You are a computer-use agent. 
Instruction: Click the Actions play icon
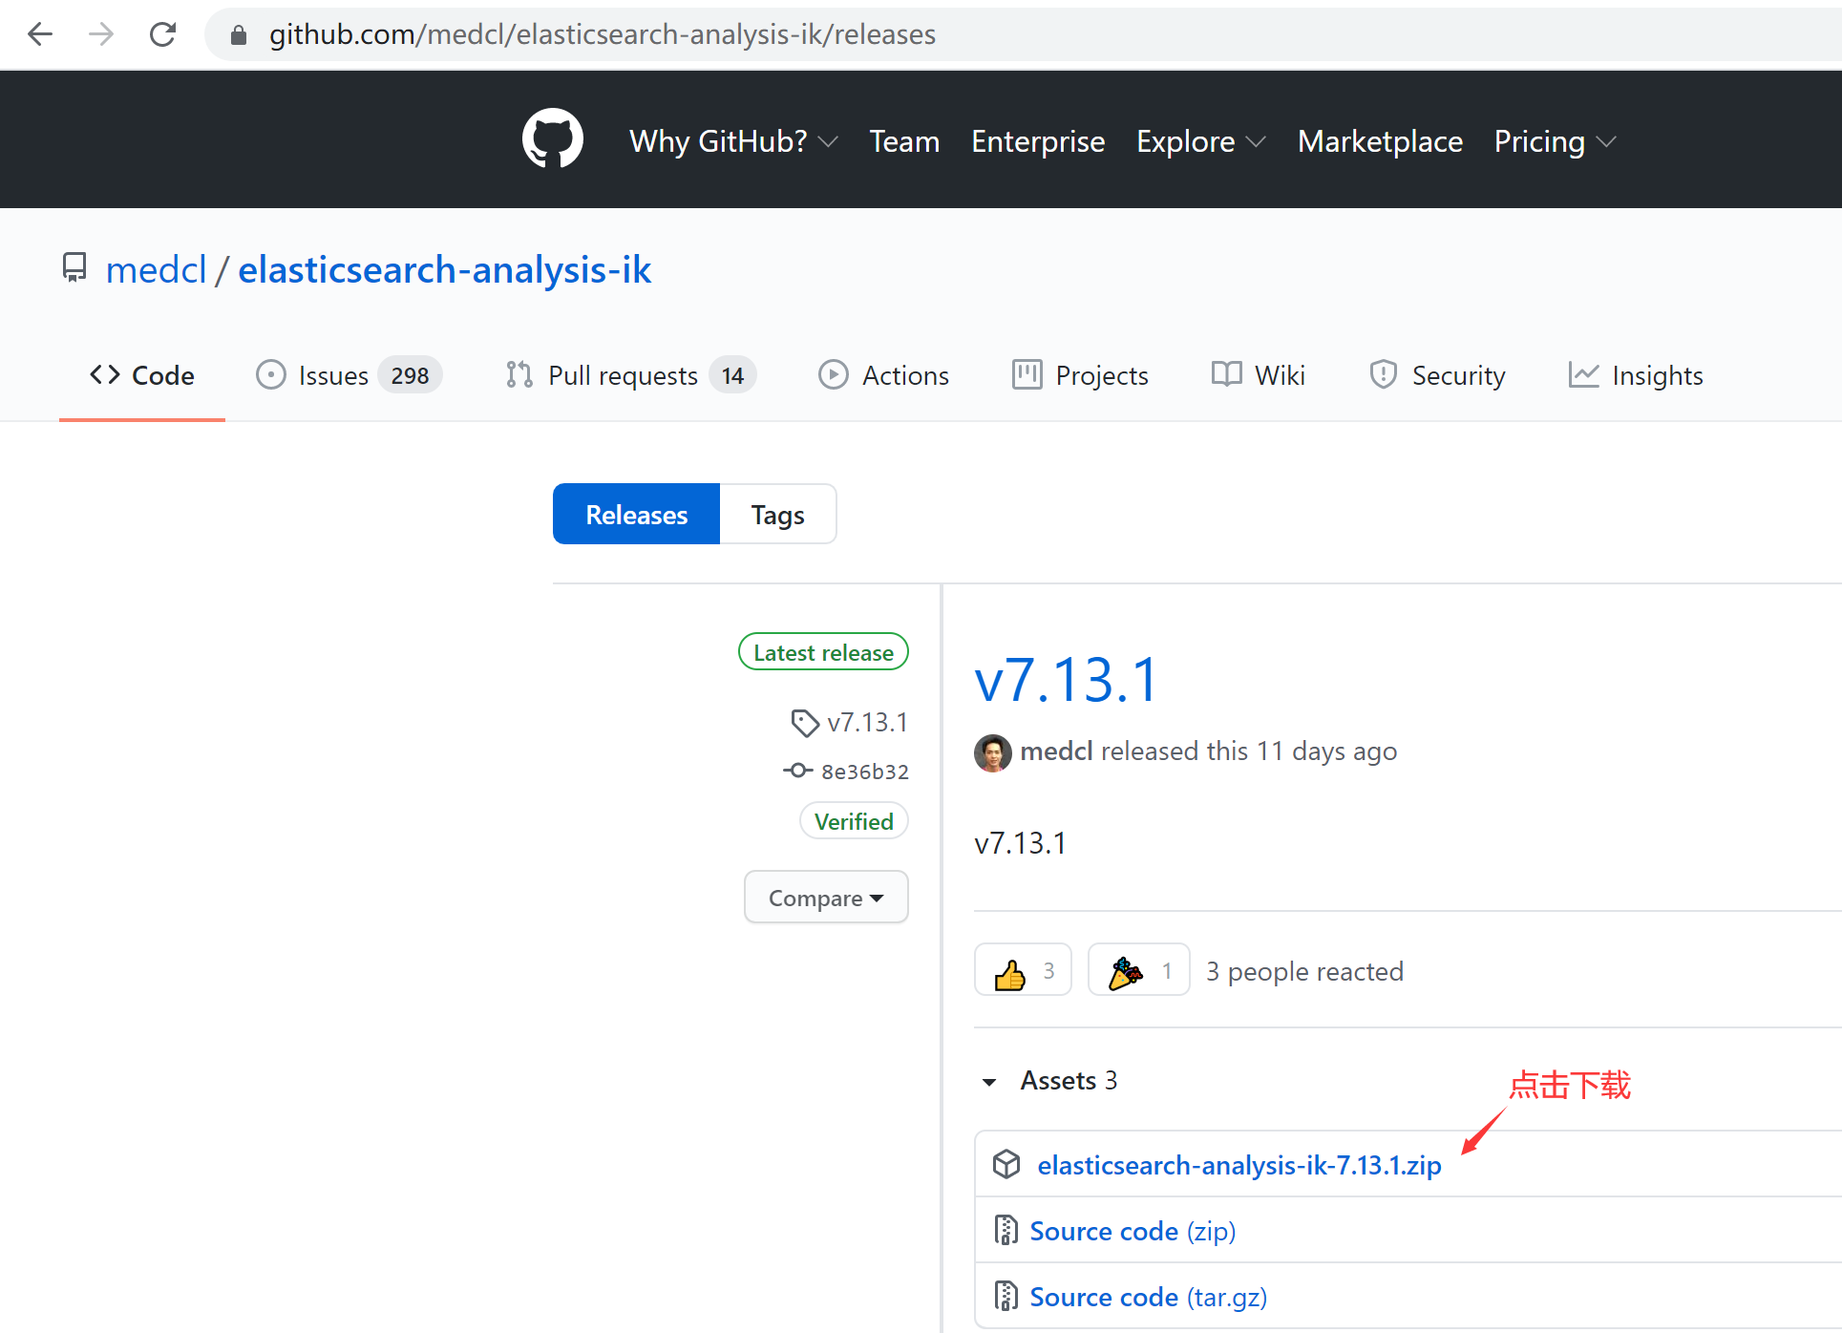point(833,374)
